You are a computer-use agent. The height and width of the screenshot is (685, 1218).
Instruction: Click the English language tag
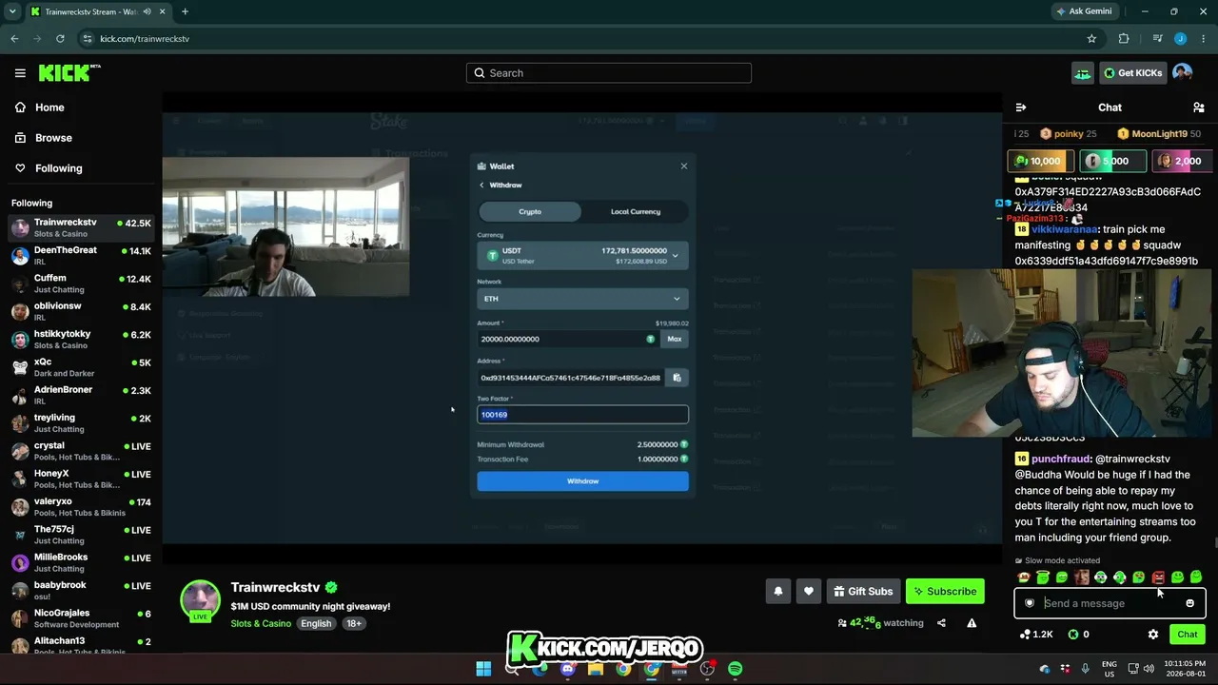(x=316, y=624)
